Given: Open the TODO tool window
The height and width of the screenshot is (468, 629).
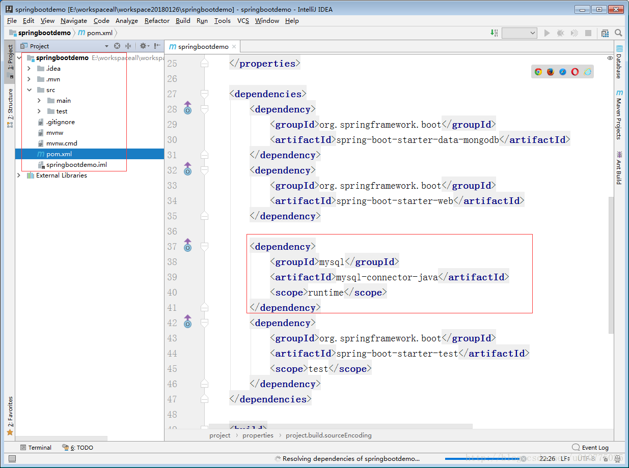Looking at the screenshot, I should pos(77,448).
